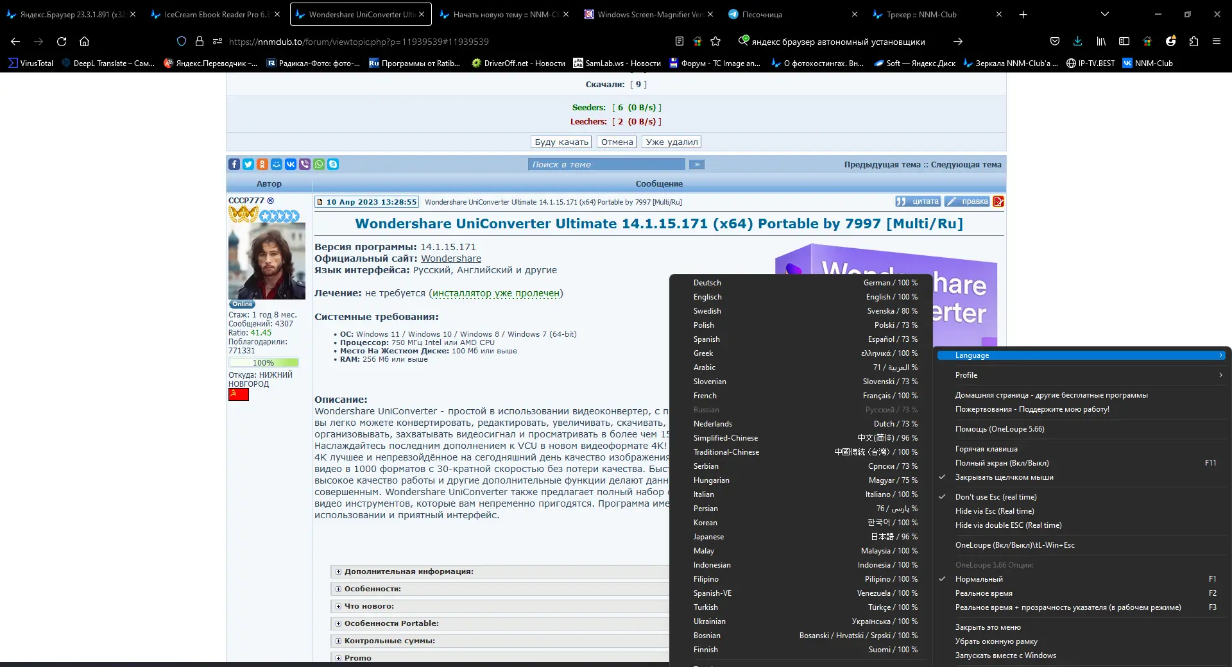Expand "Дополнительная информация" spoiler
1232x667 pixels.
[x=409, y=571]
